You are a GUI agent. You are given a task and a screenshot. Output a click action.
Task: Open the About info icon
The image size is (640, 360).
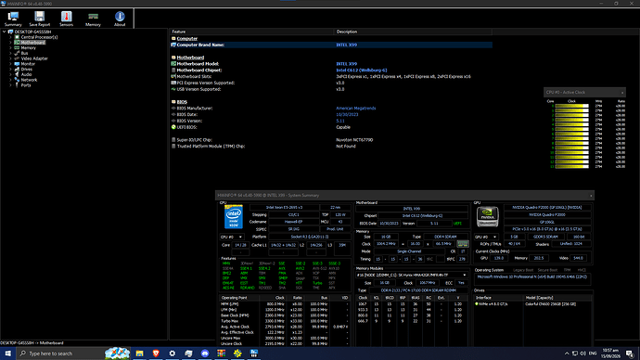(120, 19)
